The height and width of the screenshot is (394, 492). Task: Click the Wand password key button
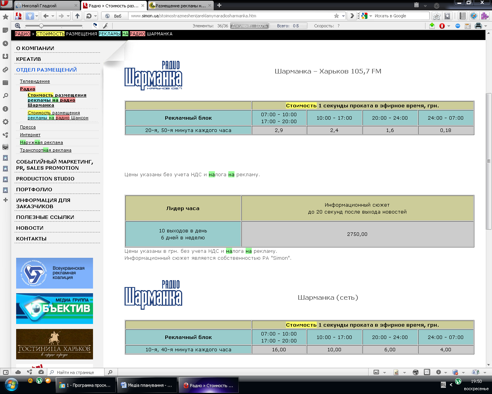point(30,16)
